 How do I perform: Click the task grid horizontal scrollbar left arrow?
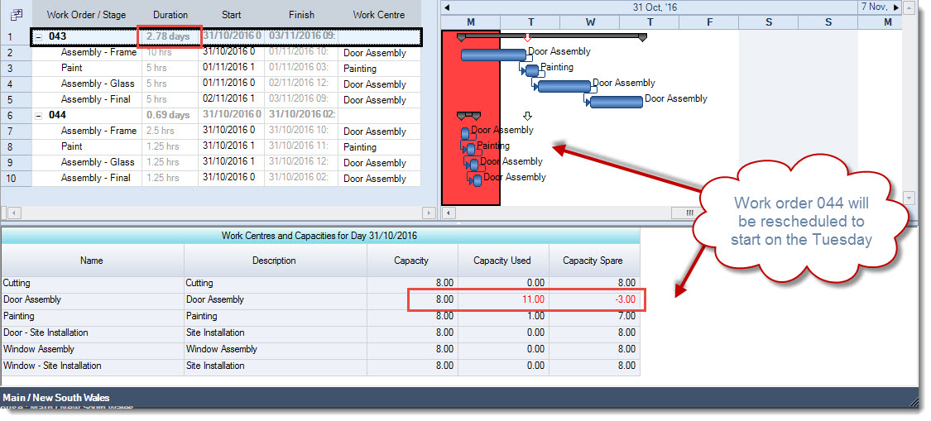[x=15, y=213]
